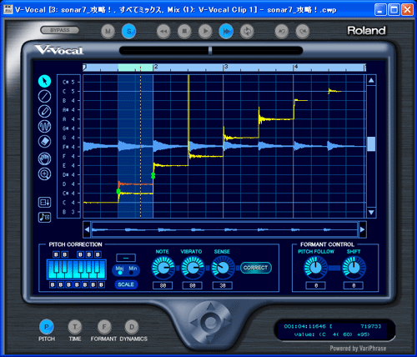The height and width of the screenshot is (357, 417).
Task: Click the green pitch node at E4 start
Action: pos(153,175)
